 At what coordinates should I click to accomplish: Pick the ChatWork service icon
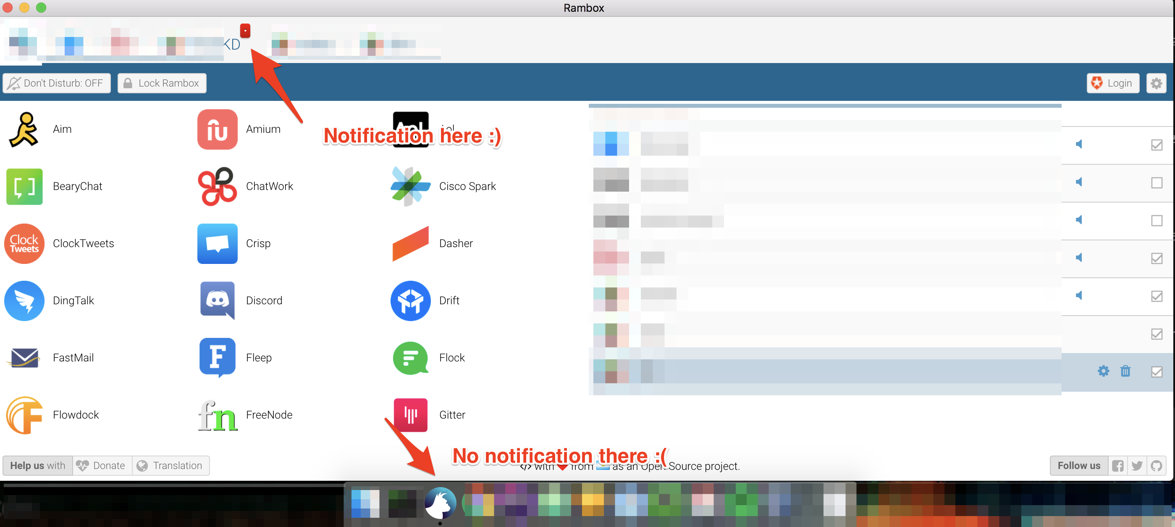217,186
